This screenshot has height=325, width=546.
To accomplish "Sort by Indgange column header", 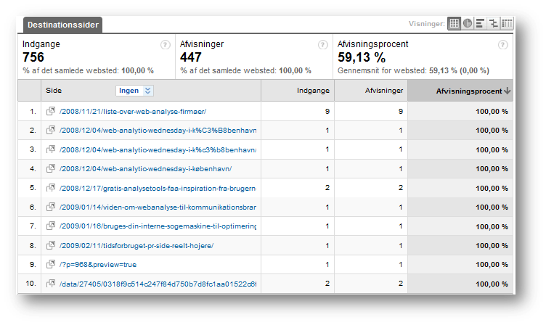I will coord(313,91).
